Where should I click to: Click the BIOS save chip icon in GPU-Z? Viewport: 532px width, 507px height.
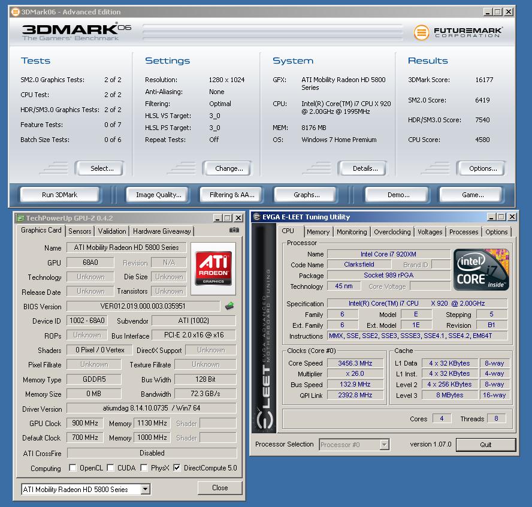point(229,306)
